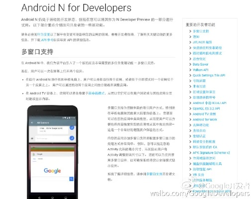251x199 pixels.
Task: Go to 作用域目录访问 link
Action: pyautogui.click(x=204, y=158)
